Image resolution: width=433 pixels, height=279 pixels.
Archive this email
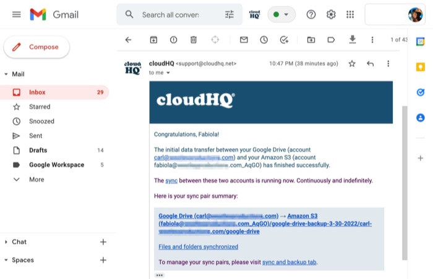click(x=153, y=40)
